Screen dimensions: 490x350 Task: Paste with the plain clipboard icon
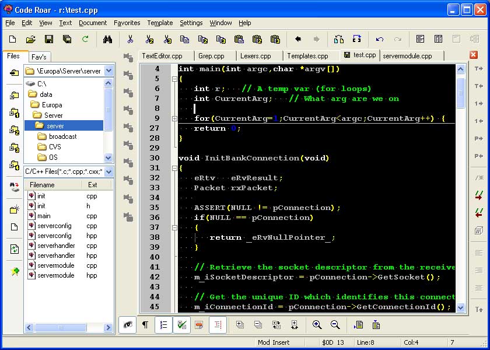[239, 39]
